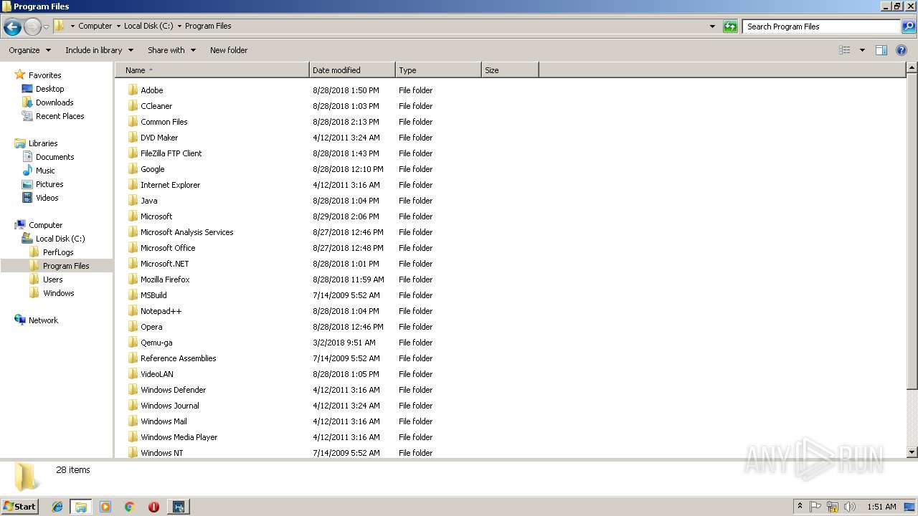Open the Music library
This screenshot has height=516, width=918.
[x=45, y=171]
